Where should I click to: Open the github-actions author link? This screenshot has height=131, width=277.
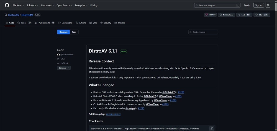pyautogui.click(x=67, y=54)
